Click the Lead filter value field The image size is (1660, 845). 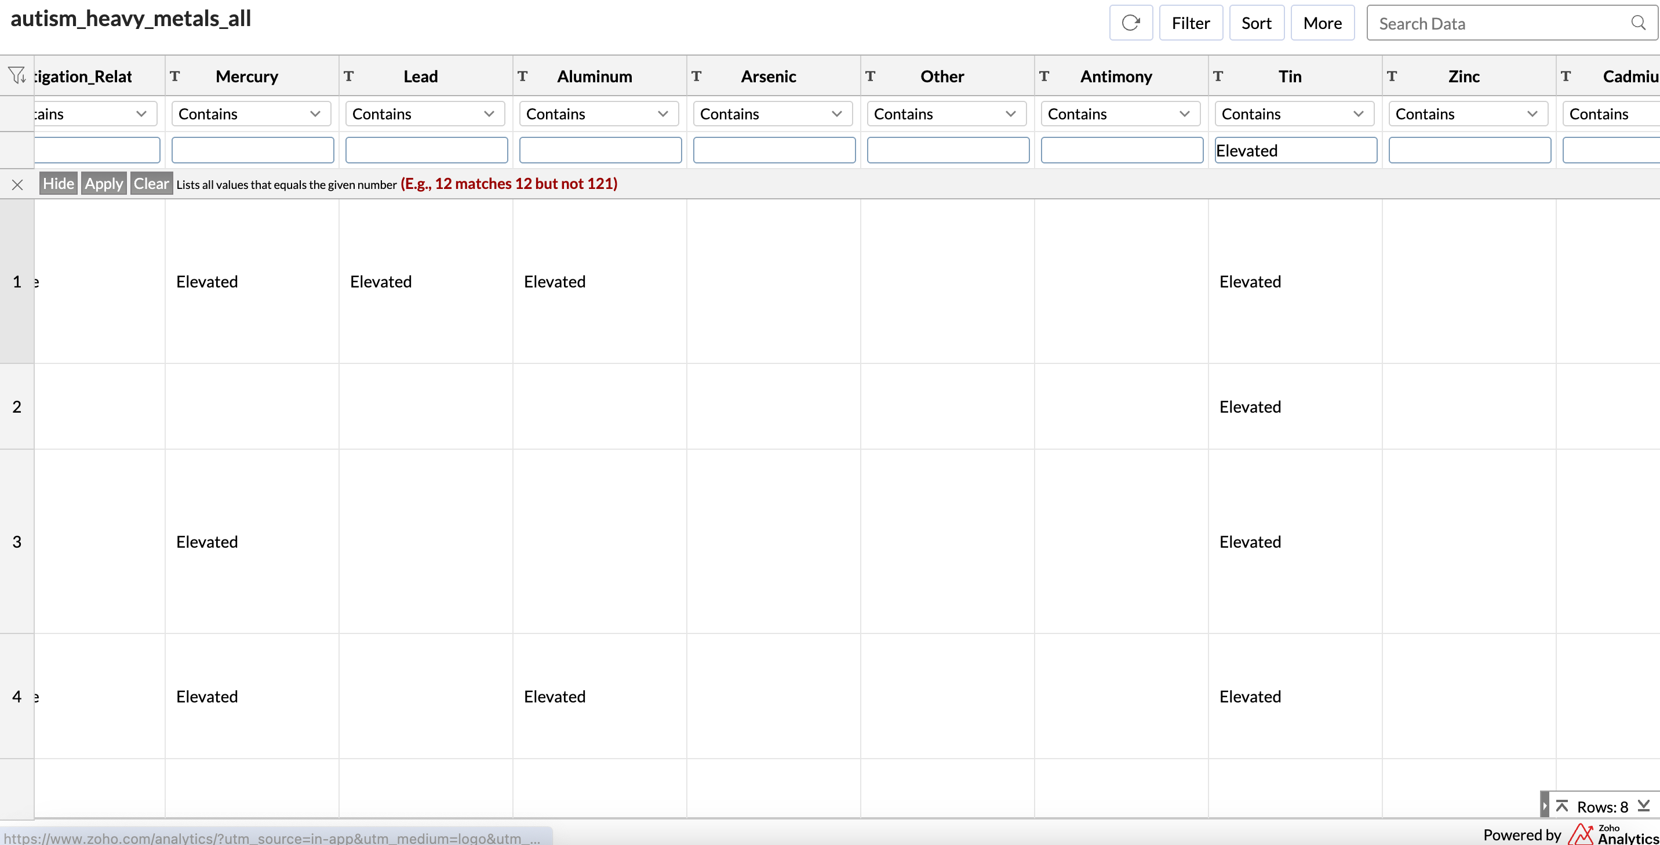[426, 150]
